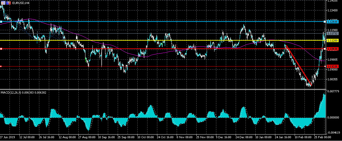
Task: Click the red-blue icon left of EURUSD,H4
Action: coord(8,2)
